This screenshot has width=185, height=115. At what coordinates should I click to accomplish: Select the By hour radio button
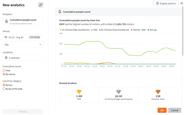click(x=4, y=85)
